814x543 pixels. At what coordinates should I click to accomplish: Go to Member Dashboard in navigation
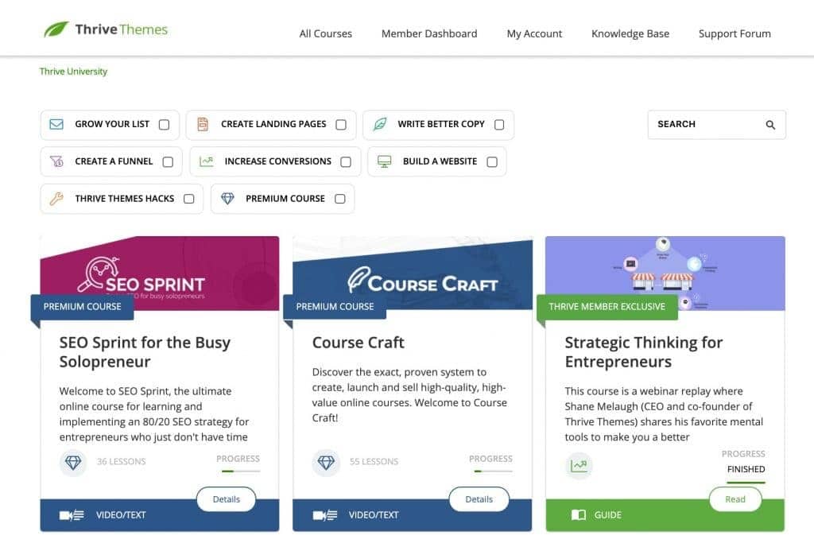tap(429, 33)
